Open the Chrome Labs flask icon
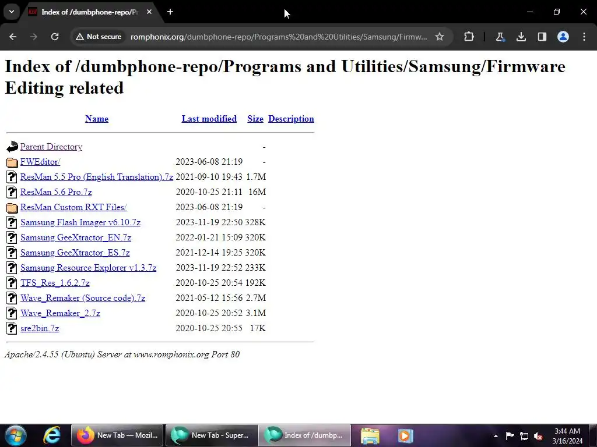The image size is (597, 447). [x=500, y=37]
